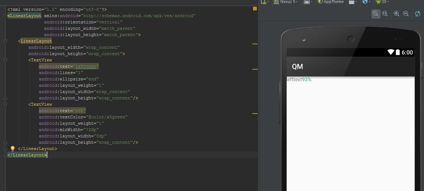424x191 pixels.
Task: Click the light bulb quick-fix icon
Action: [x=12, y=149]
